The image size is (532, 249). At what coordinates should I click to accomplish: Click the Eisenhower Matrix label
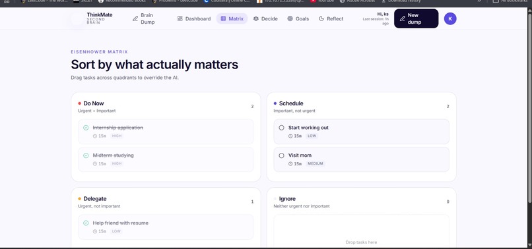(x=100, y=52)
